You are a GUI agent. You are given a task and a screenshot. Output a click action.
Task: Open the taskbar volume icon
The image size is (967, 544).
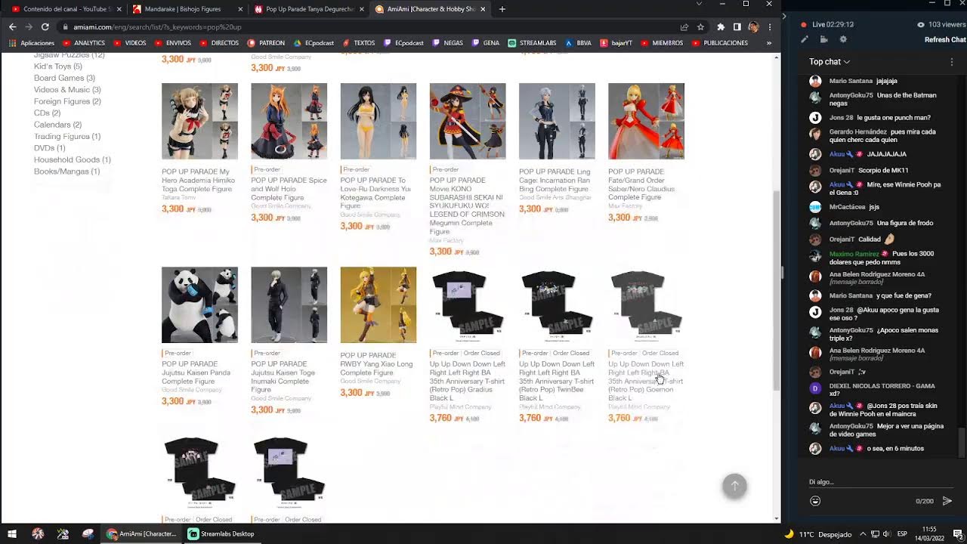pos(885,534)
